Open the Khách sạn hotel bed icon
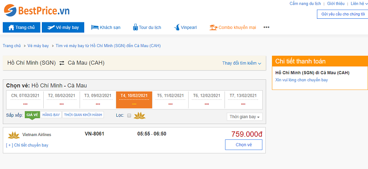This screenshot has width=368, height=169. click(x=95, y=27)
